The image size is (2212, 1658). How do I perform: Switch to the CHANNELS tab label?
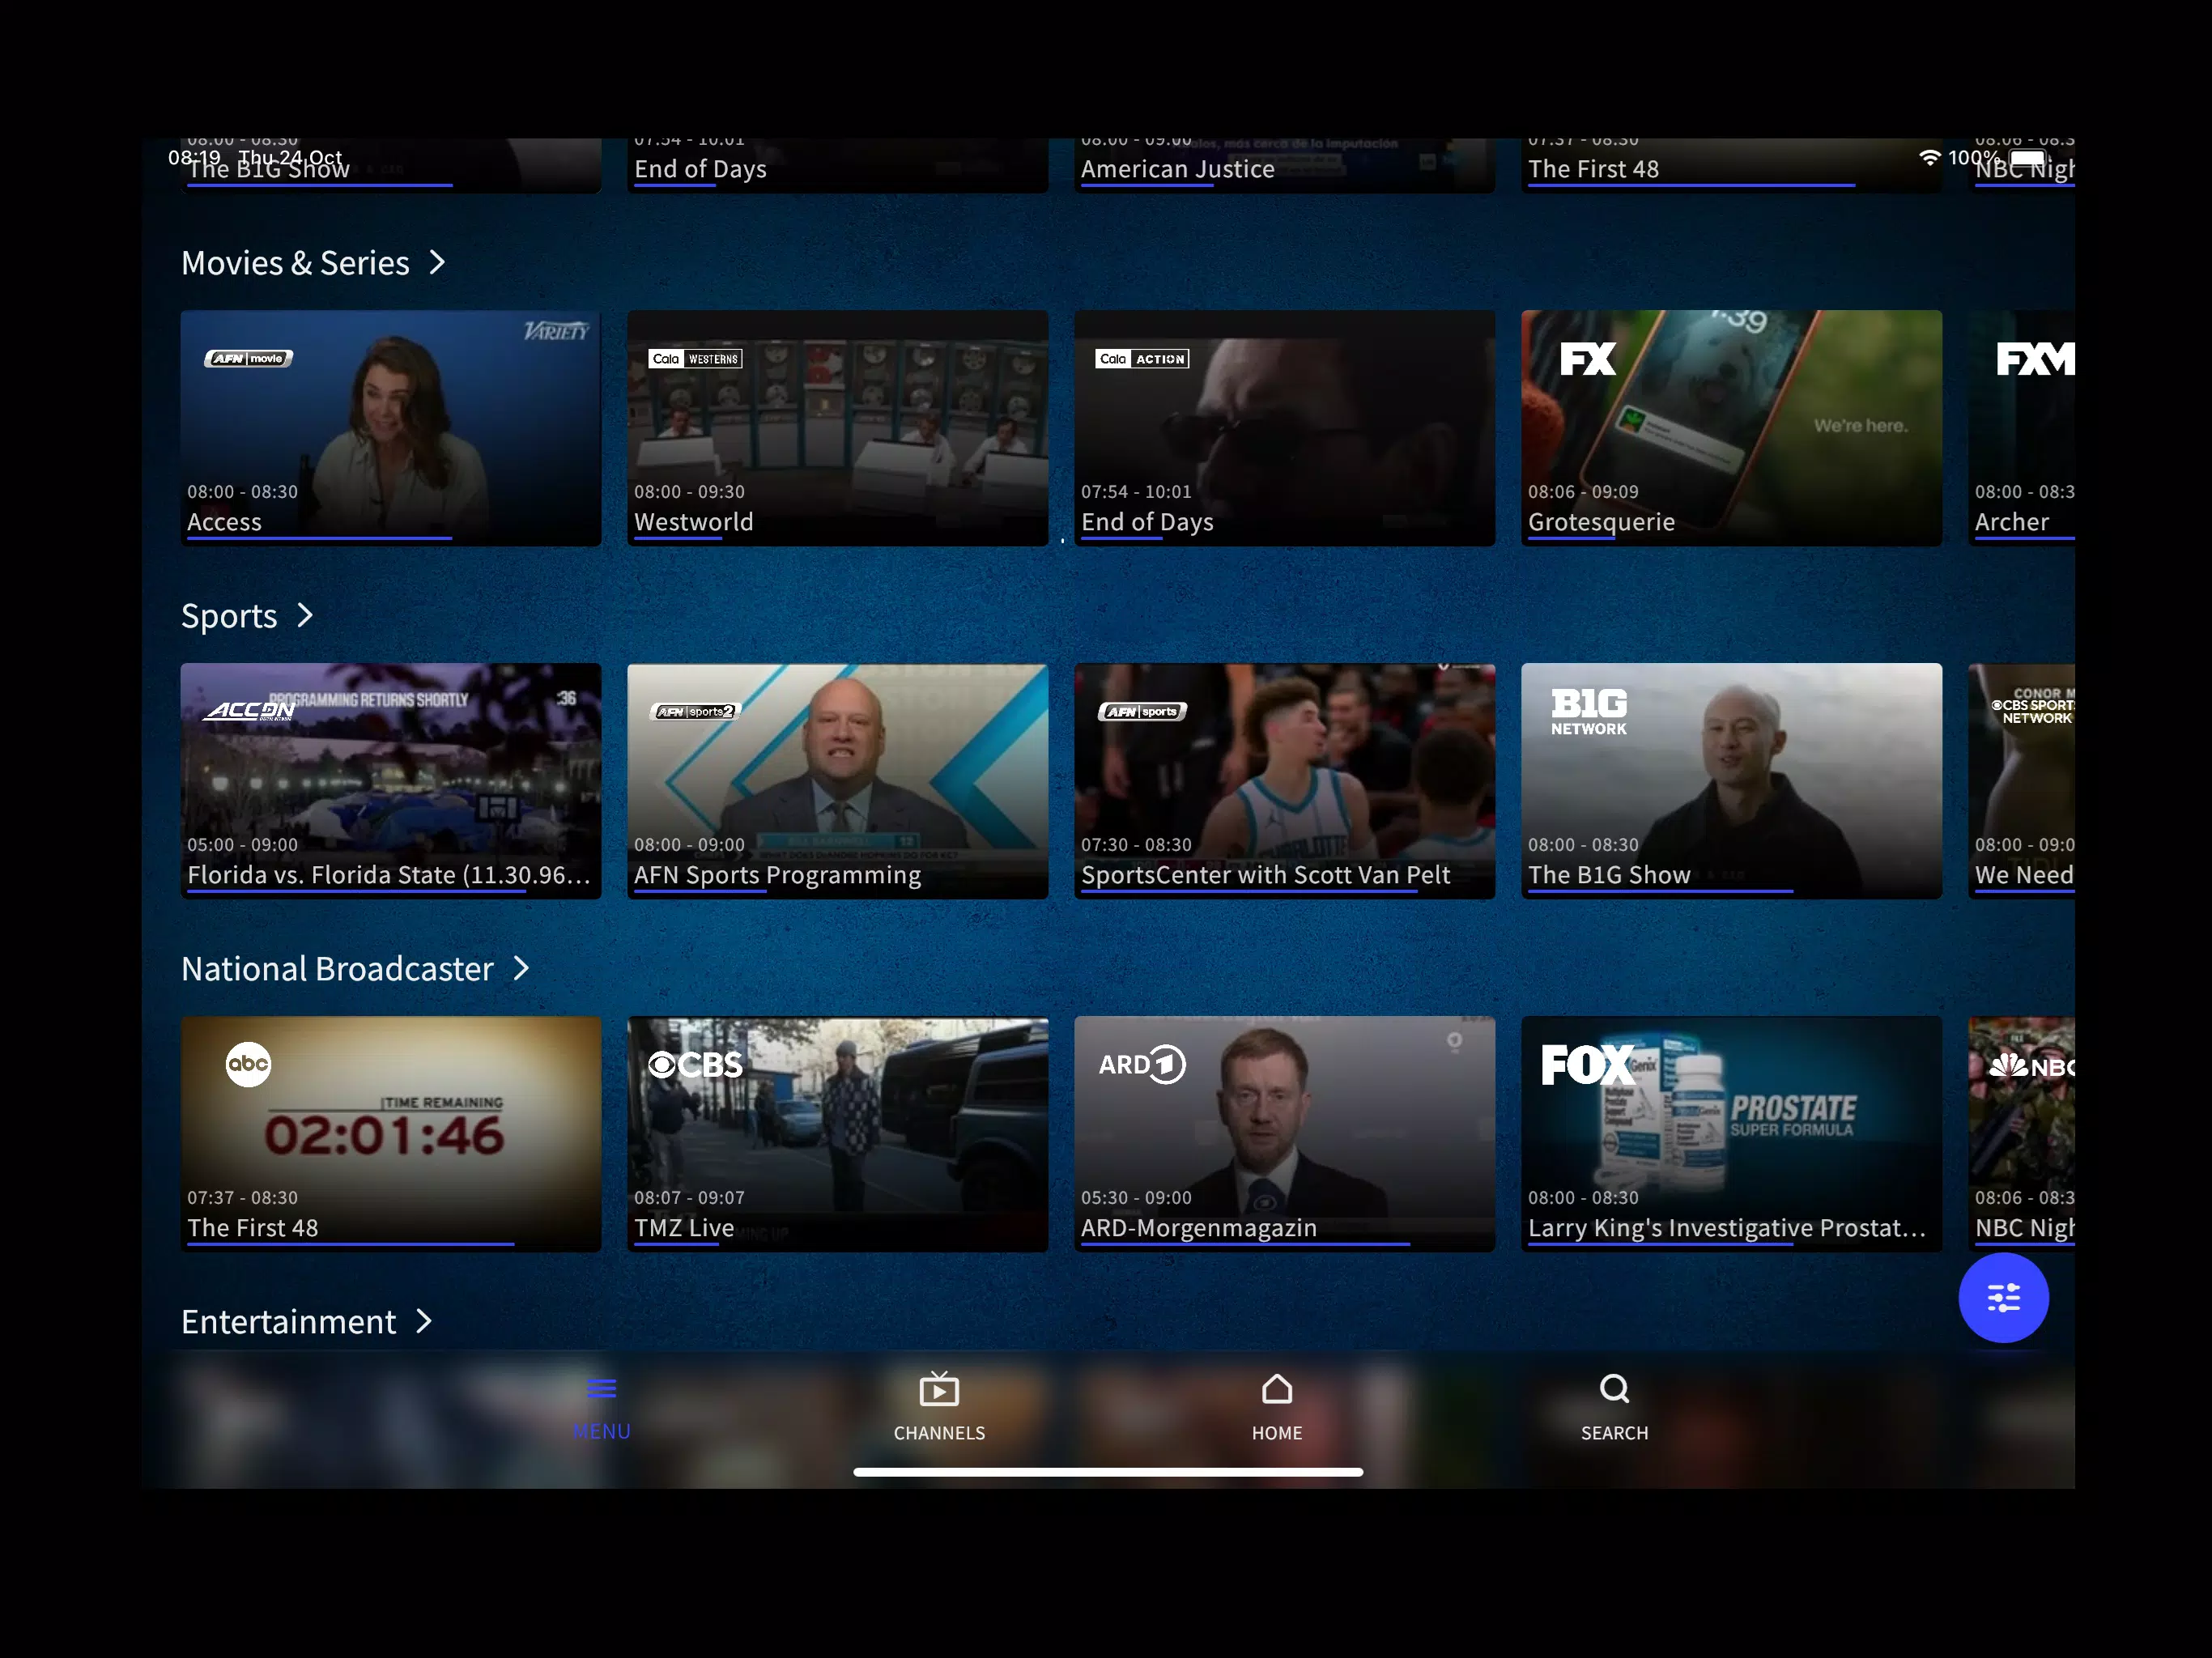[x=939, y=1433]
